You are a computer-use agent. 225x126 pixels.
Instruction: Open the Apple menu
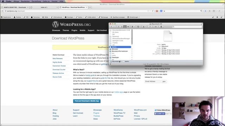3,1
